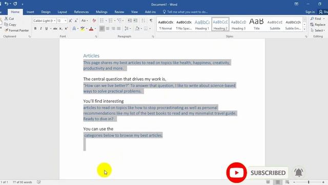Toggle align left
This screenshot has width=328, height=185.
click(x=102, y=29)
